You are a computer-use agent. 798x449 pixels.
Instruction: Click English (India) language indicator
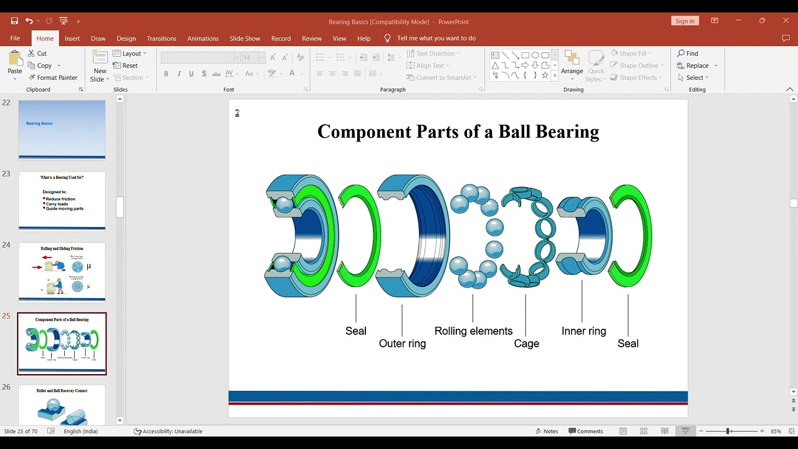(x=80, y=431)
